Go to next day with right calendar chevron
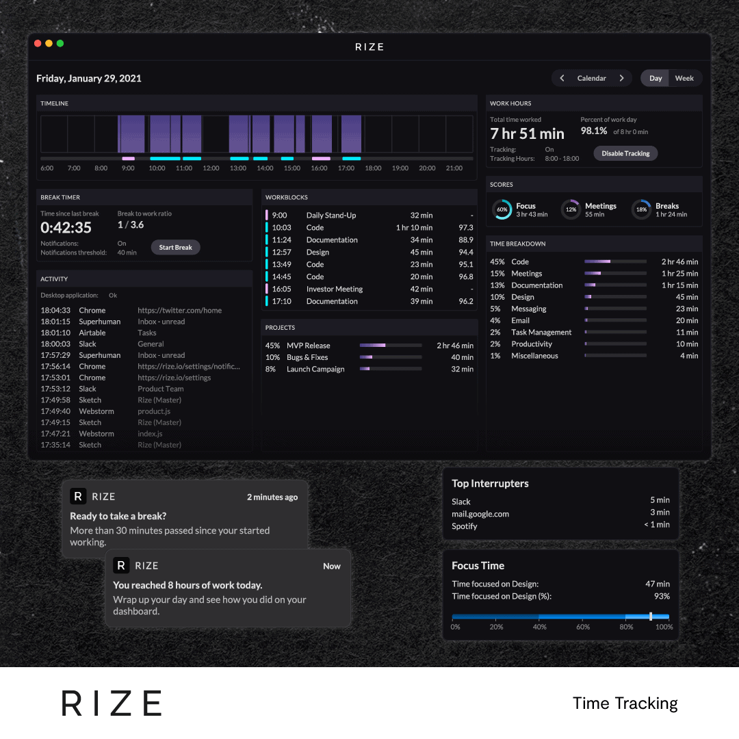The width and height of the screenshot is (739, 739). (x=621, y=78)
